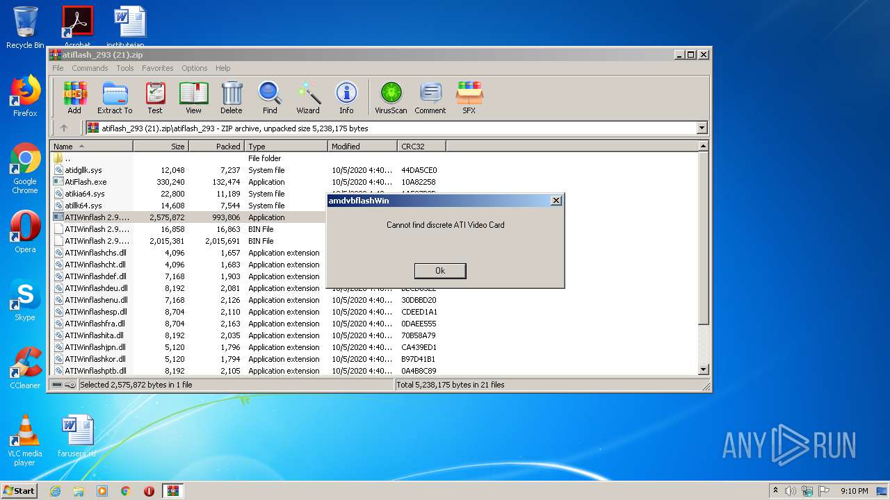This screenshot has width=890, height=500.
Task: Click Internet Explorer in the taskbar
Action: tap(56, 491)
